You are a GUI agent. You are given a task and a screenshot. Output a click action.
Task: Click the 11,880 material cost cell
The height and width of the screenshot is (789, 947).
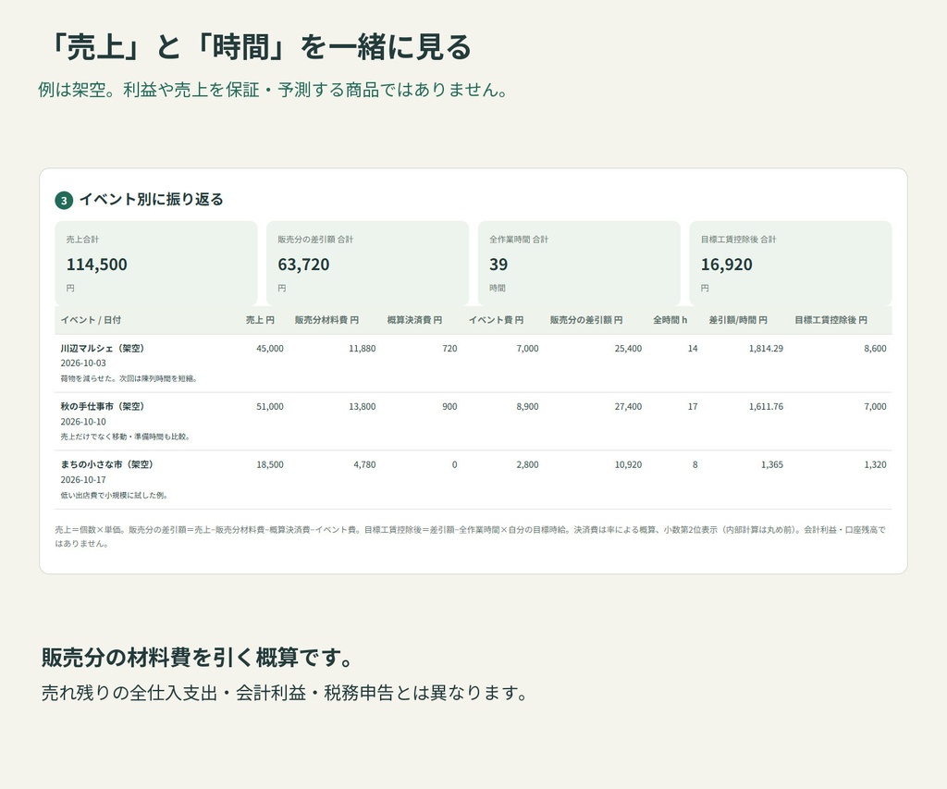pos(362,349)
